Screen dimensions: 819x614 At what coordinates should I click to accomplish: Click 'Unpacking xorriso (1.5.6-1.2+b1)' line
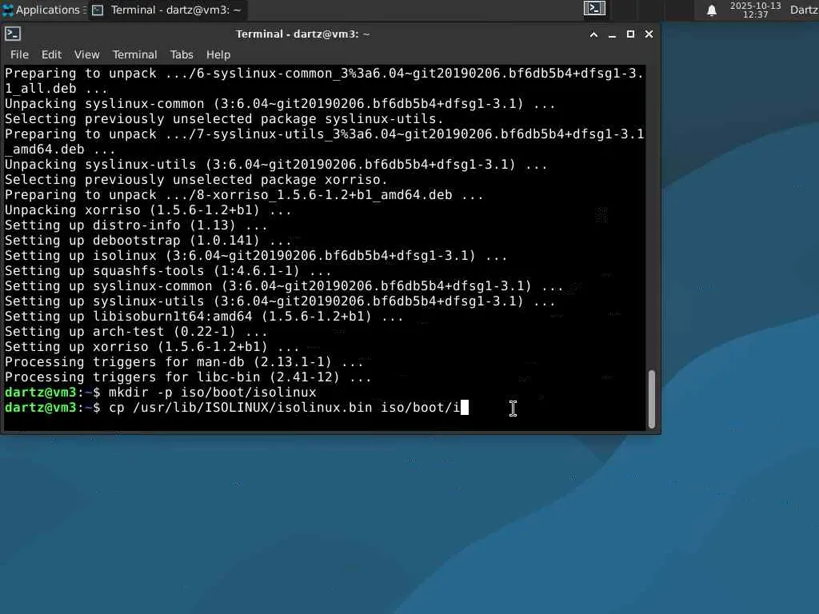(148, 210)
